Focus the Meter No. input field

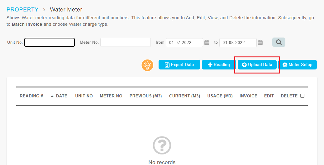click(x=126, y=42)
